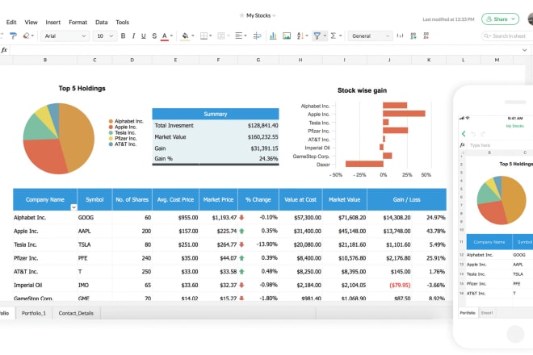Click the green Share button
The width and height of the screenshot is (533, 355).
point(500,19)
